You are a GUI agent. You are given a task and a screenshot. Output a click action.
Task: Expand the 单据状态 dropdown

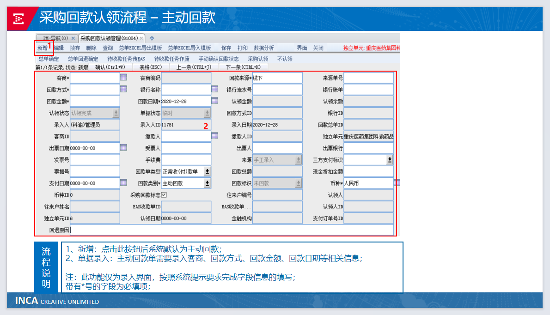pyautogui.click(x=207, y=113)
